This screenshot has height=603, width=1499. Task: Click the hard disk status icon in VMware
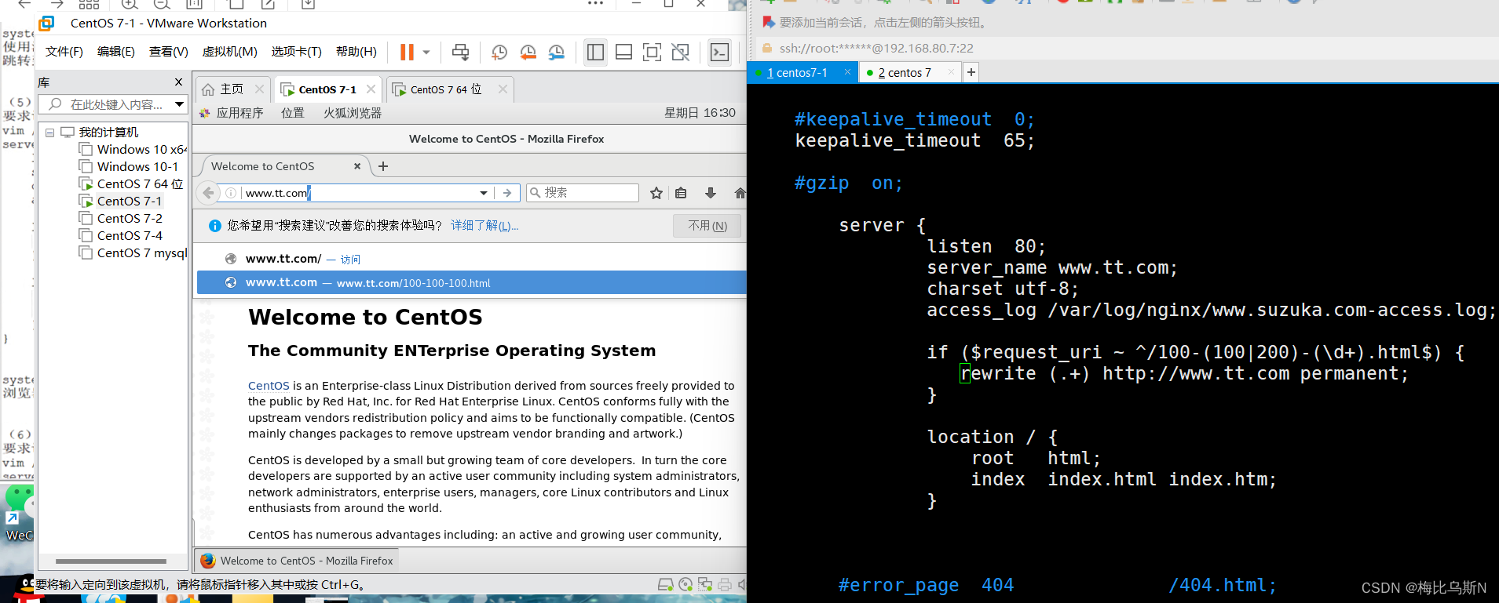click(666, 585)
